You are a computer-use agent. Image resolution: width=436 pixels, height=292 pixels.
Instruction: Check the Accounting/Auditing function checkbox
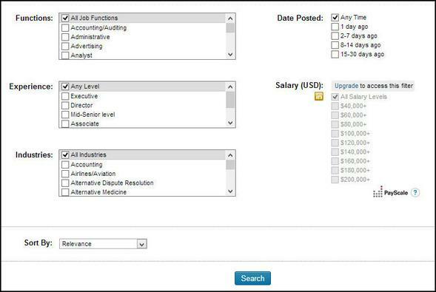coord(65,28)
